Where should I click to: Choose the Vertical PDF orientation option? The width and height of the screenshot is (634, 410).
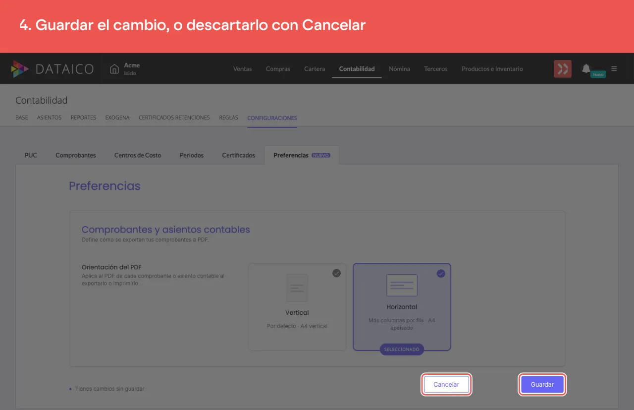(x=297, y=307)
